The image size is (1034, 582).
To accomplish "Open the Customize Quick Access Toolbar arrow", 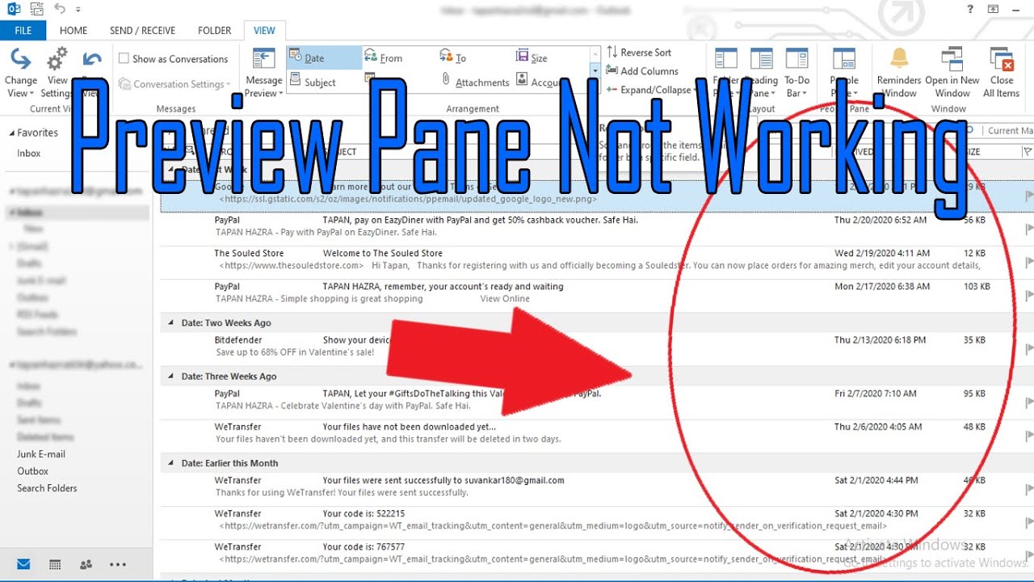I will [x=78, y=11].
